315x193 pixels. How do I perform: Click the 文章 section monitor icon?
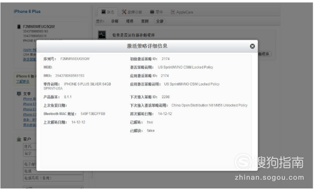[x=19, y=94]
